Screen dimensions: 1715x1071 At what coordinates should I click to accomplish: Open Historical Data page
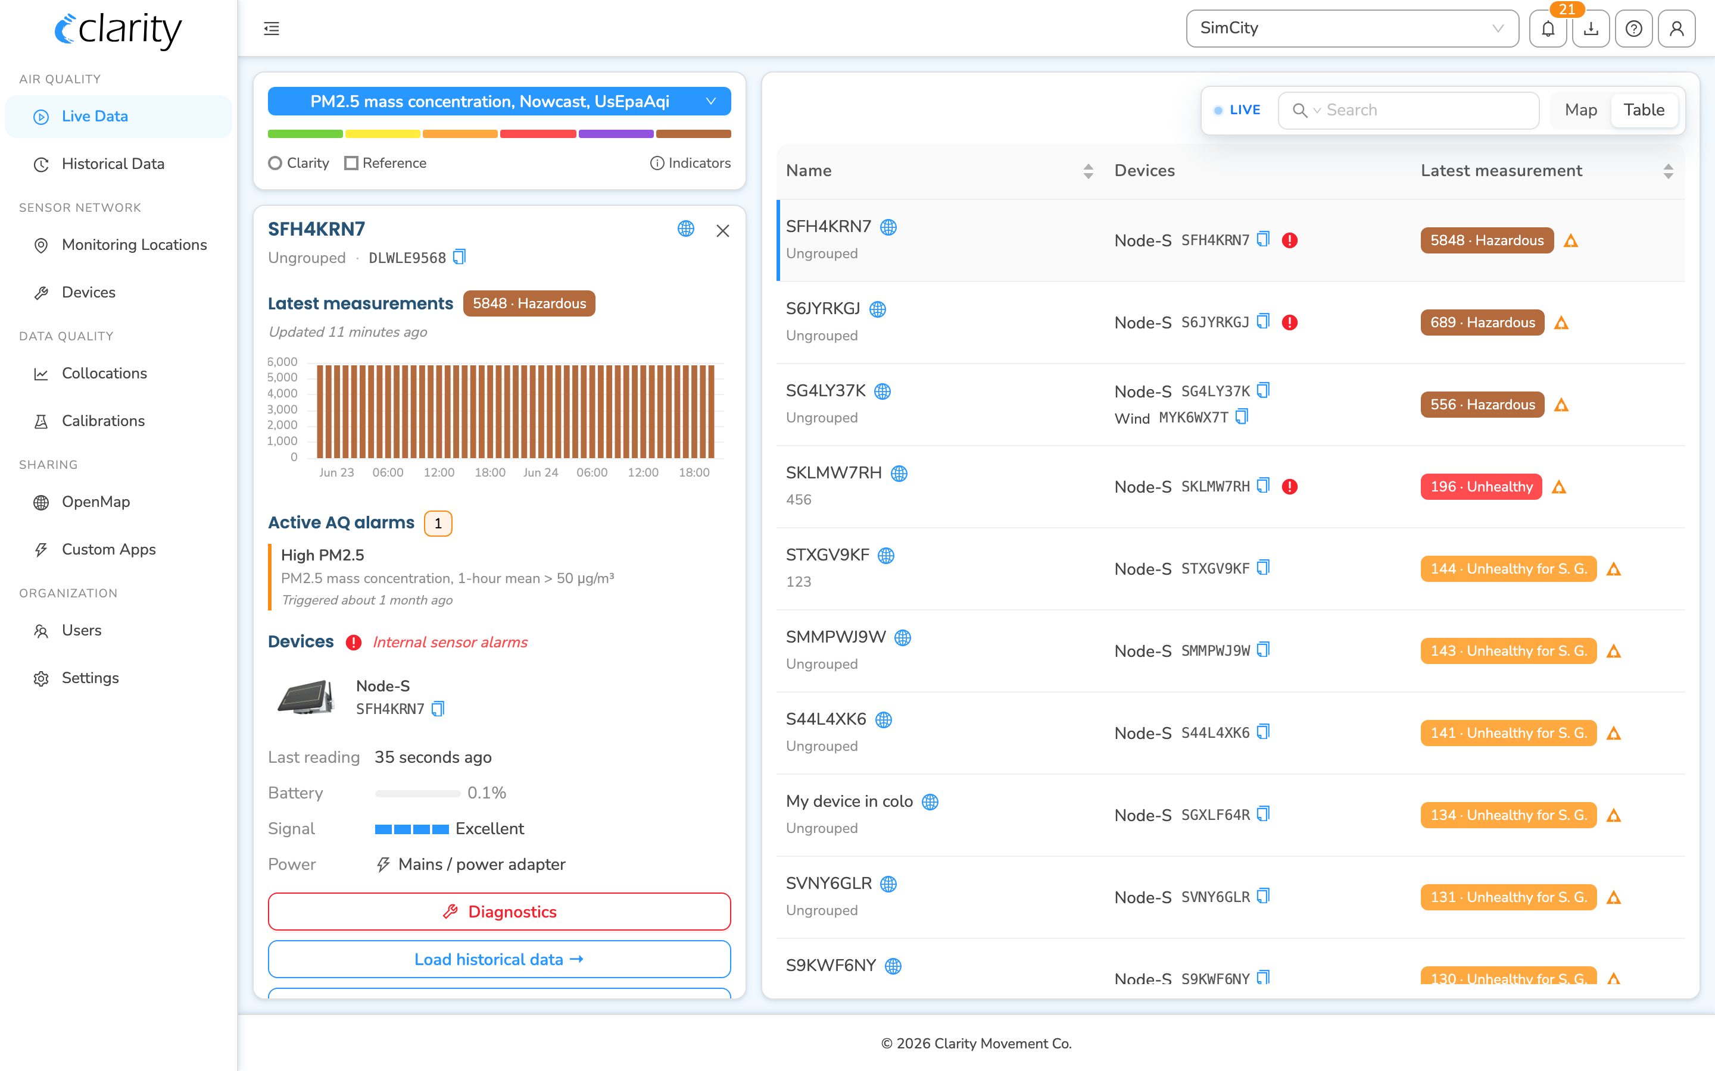[x=119, y=164]
